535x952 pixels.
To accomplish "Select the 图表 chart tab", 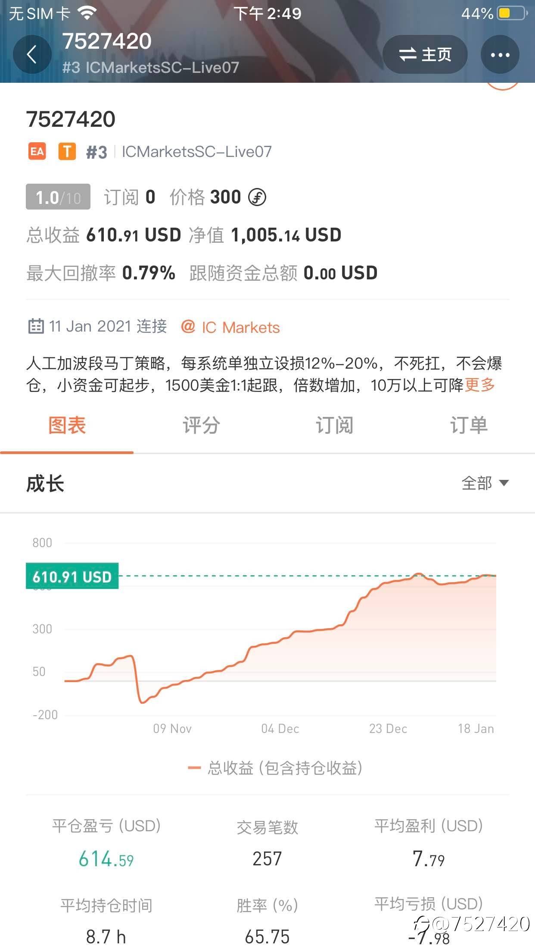I will (67, 426).
